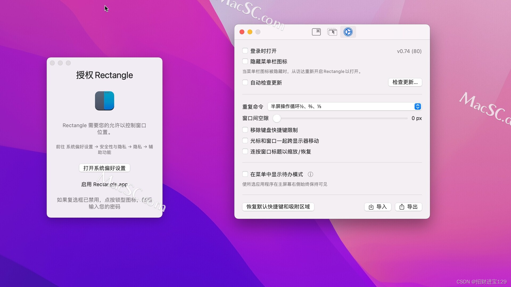Toggle the 隐藏菜单栏图标 checkbox
The height and width of the screenshot is (287, 511).
point(245,61)
